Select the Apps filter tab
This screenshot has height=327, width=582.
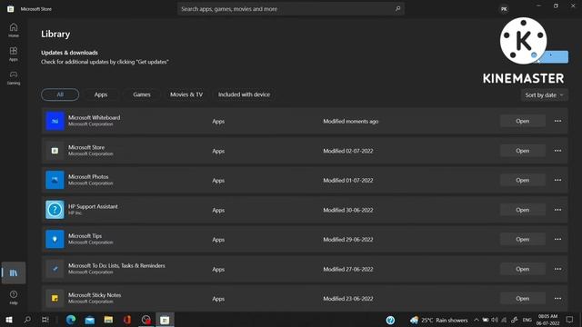pyautogui.click(x=101, y=94)
